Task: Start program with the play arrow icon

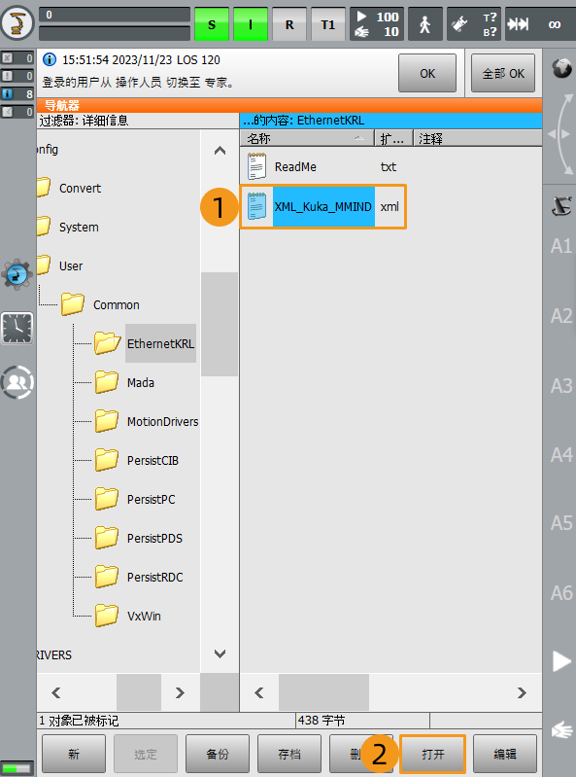Action: (x=561, y=661)
